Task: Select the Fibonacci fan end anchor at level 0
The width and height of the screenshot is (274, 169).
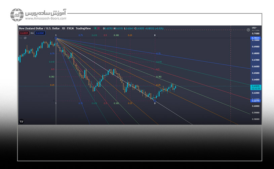Action: coord(155,101)
